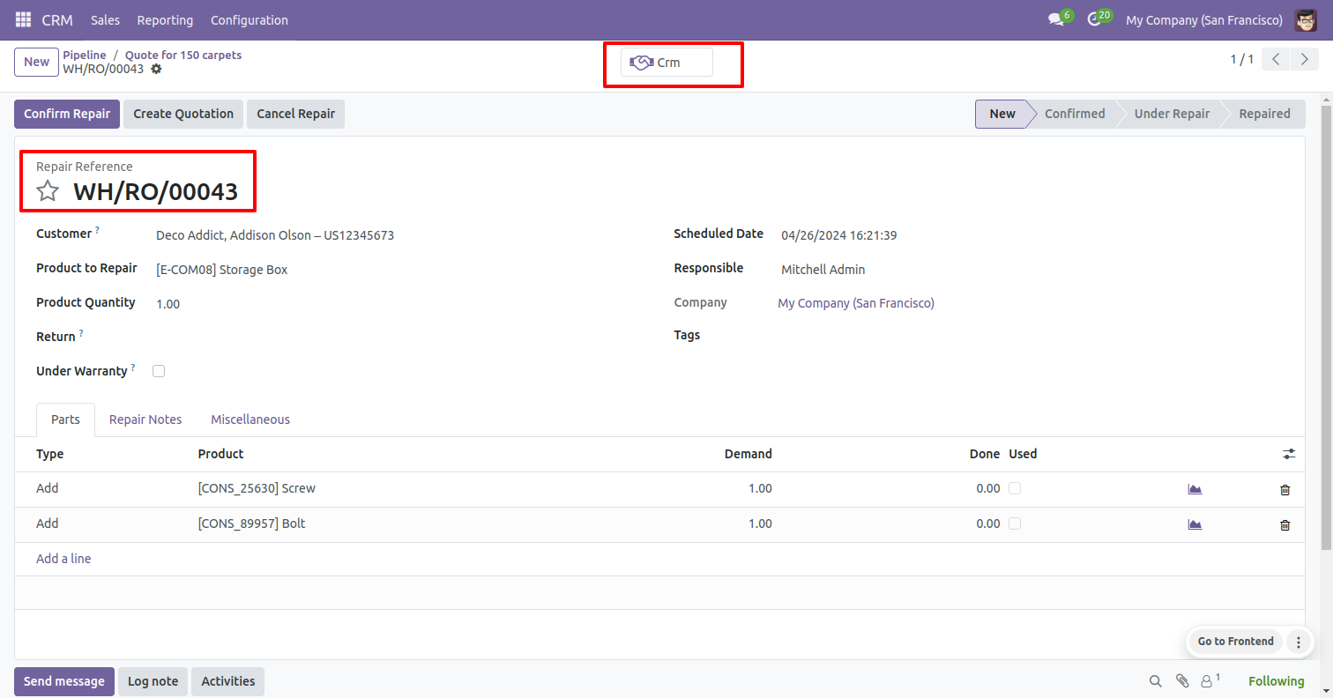The height and width of the screenshot is (698, 1333).
Task: Open column options in parts table
Action: point(1289,454)
